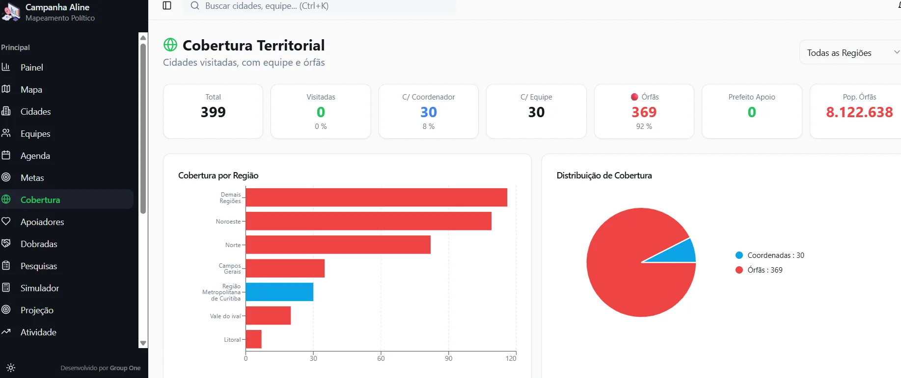The image size is (901, 378).
Task: Click the sidebar scrollbar up arrow
Action: (143, 38)
